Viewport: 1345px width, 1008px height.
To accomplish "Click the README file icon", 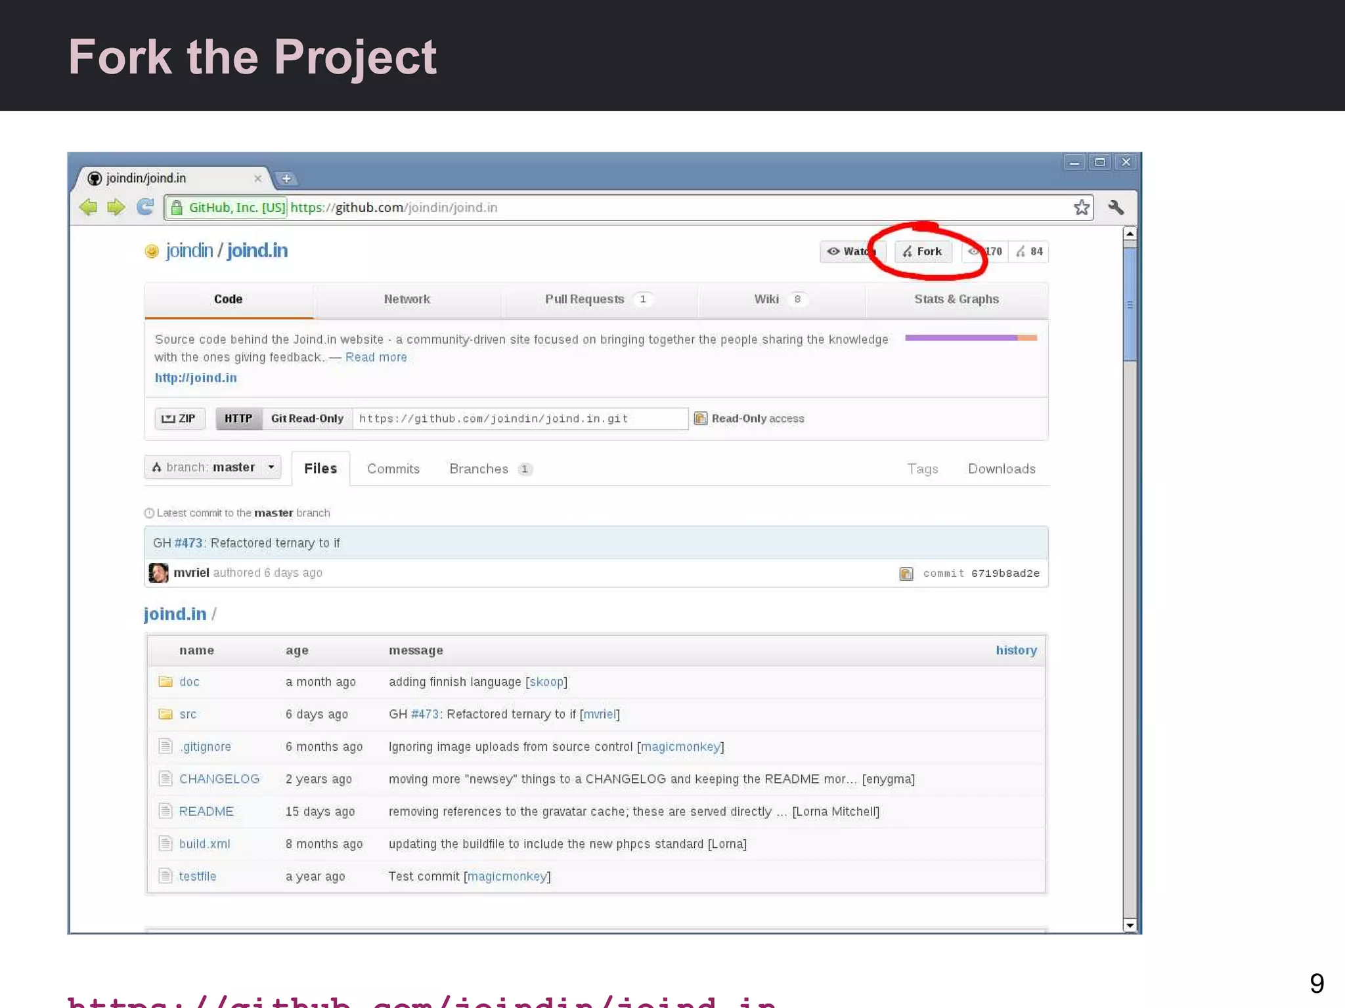I will click(x=165, y=811).
